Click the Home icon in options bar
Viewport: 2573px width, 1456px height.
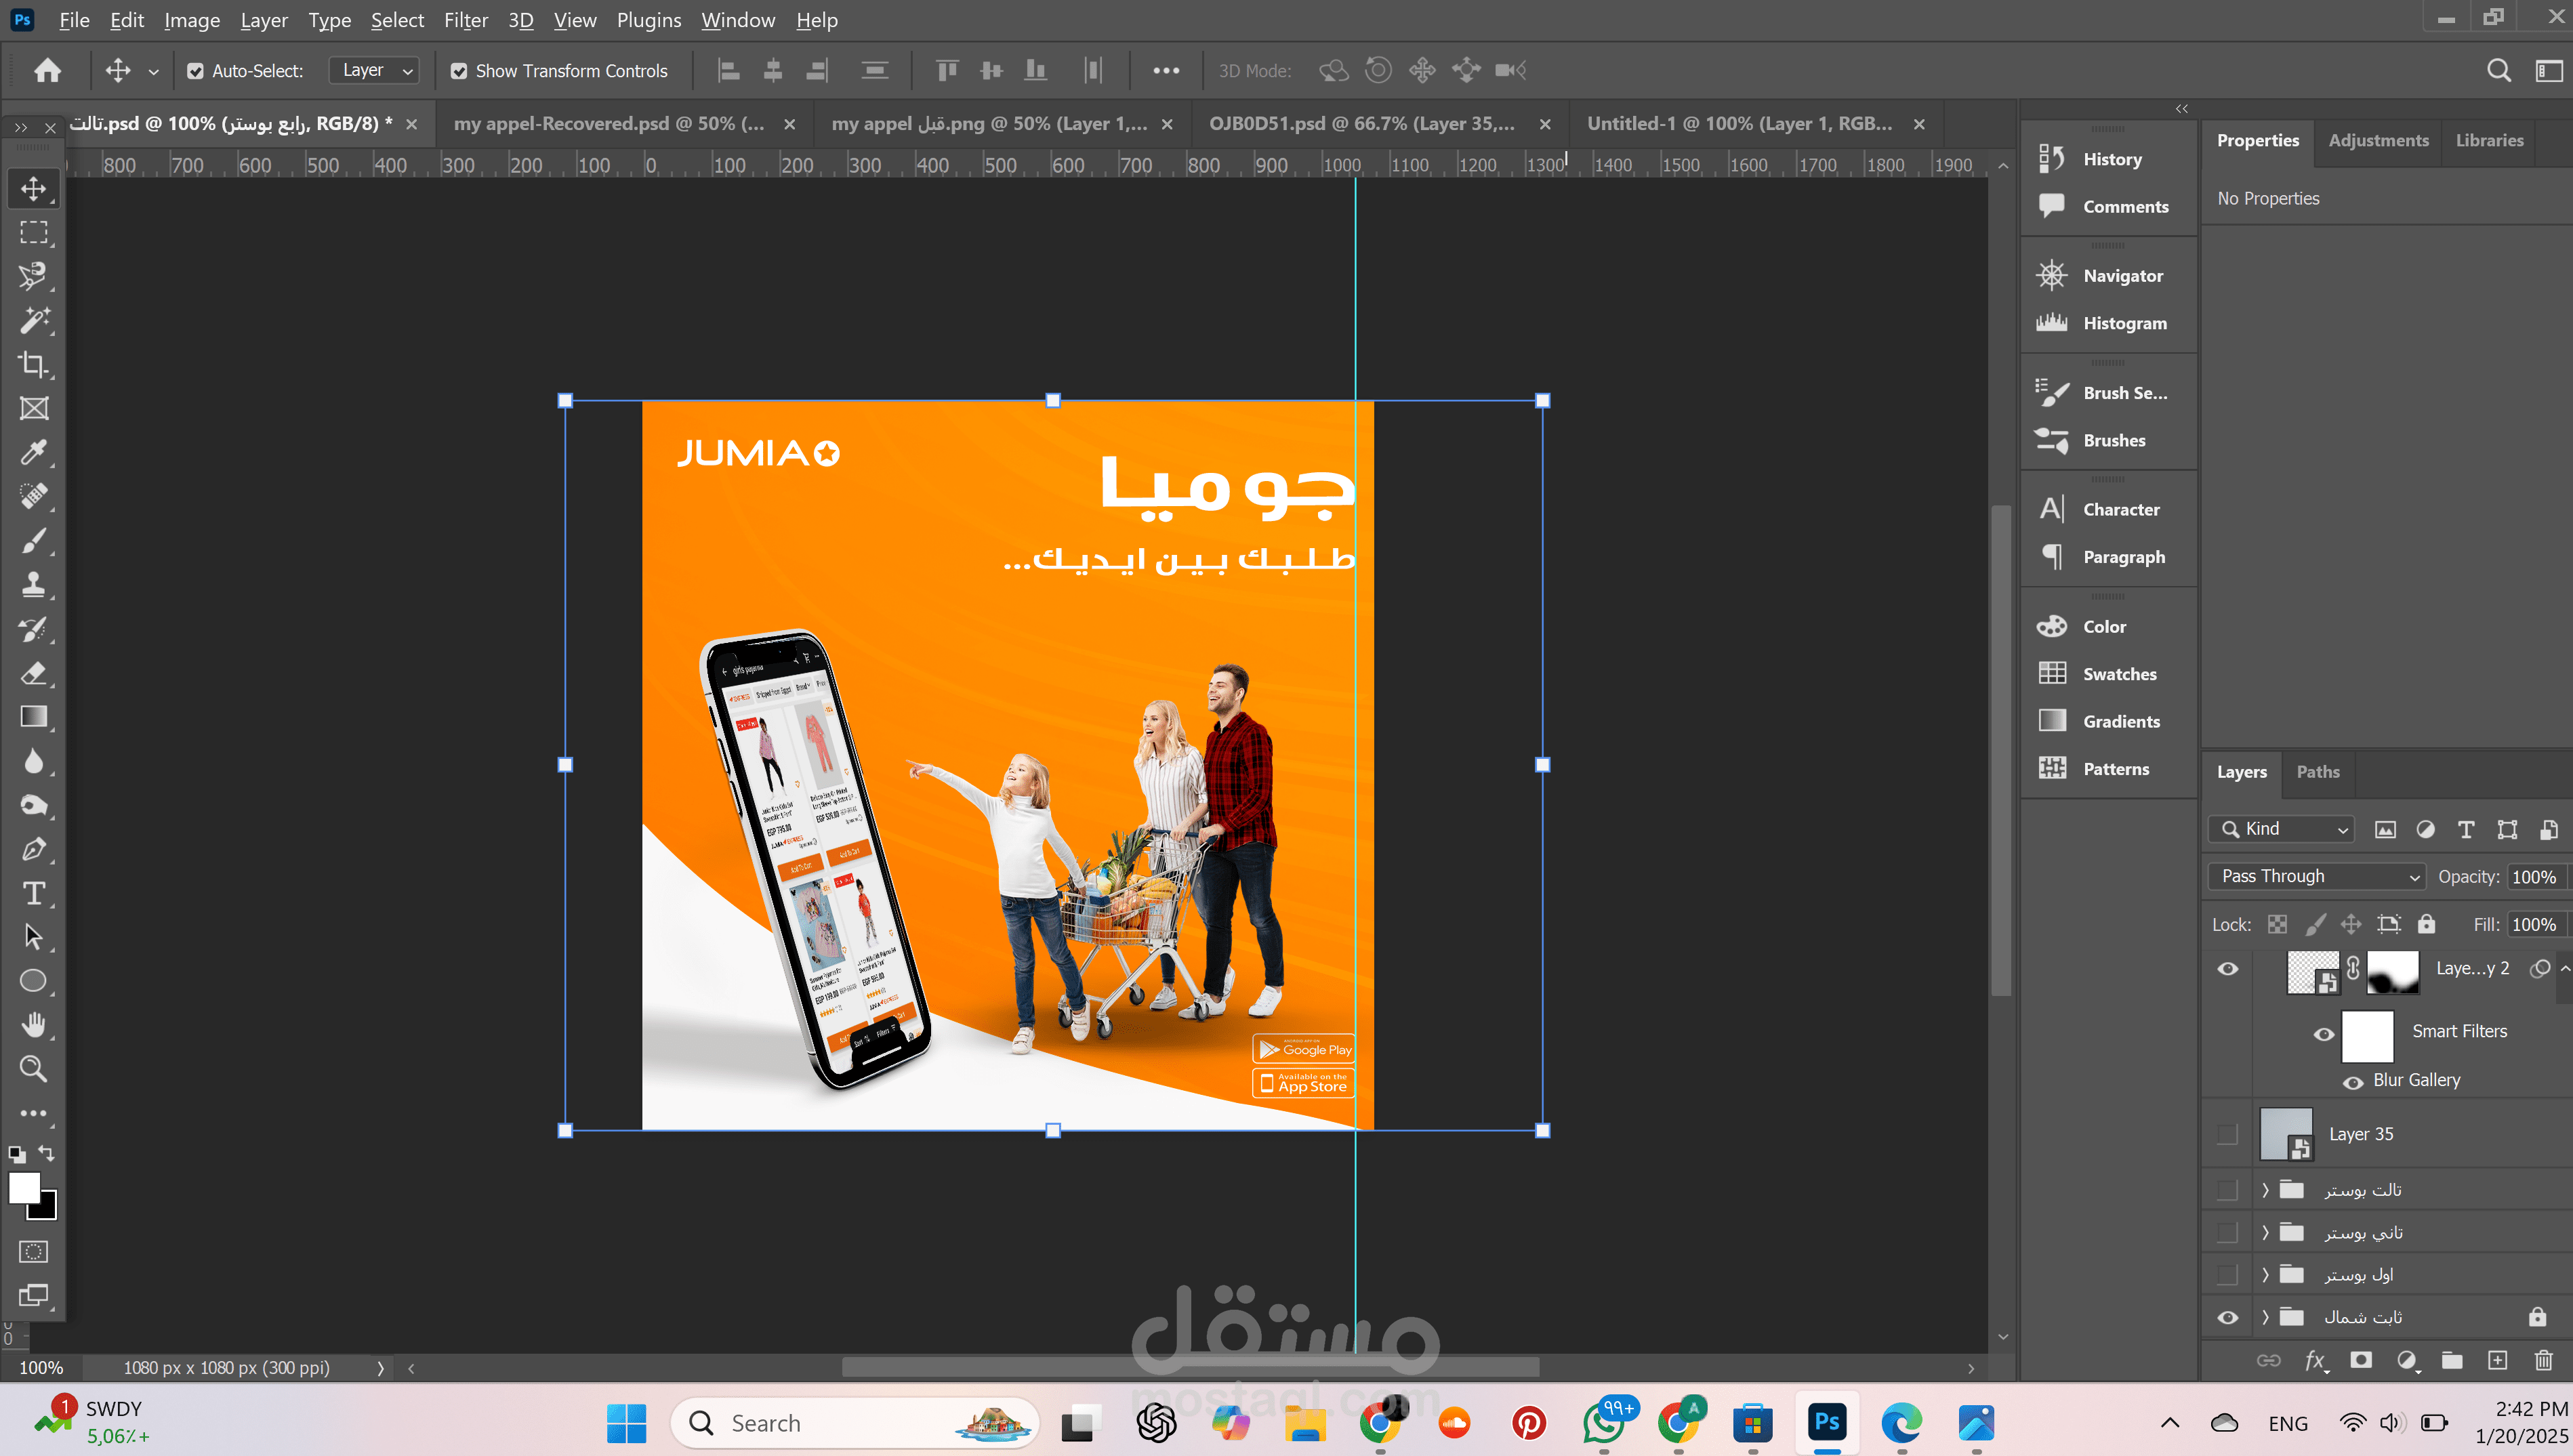click(x=47, y=70)
